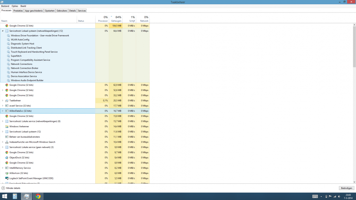356x200 pixels.
Task: Click gear icon beside WLAN AutoConfig
Action: click(9, 40)
